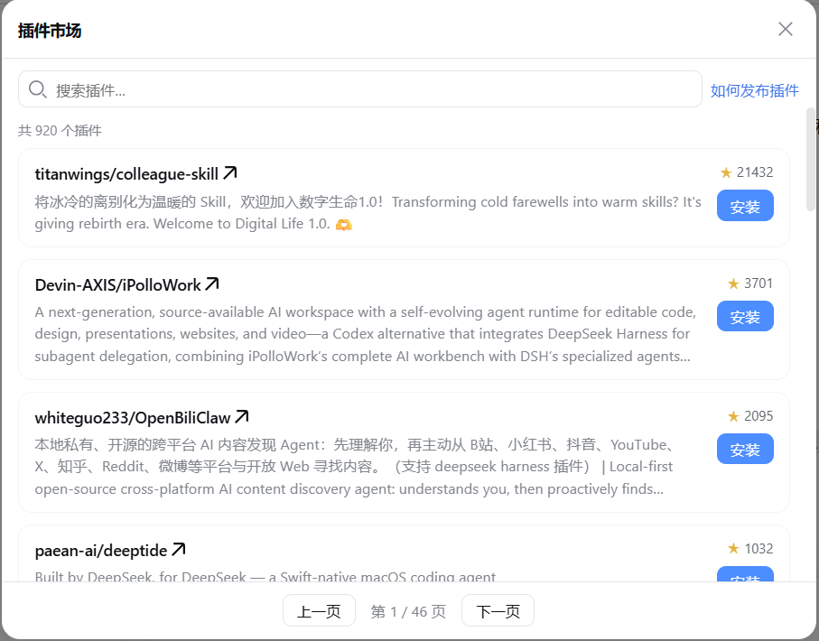Viewport: 819px width, 641px height.
Task: Install the whiteguo233/OpenBiliClaw plugin
Action: (745, 449)
